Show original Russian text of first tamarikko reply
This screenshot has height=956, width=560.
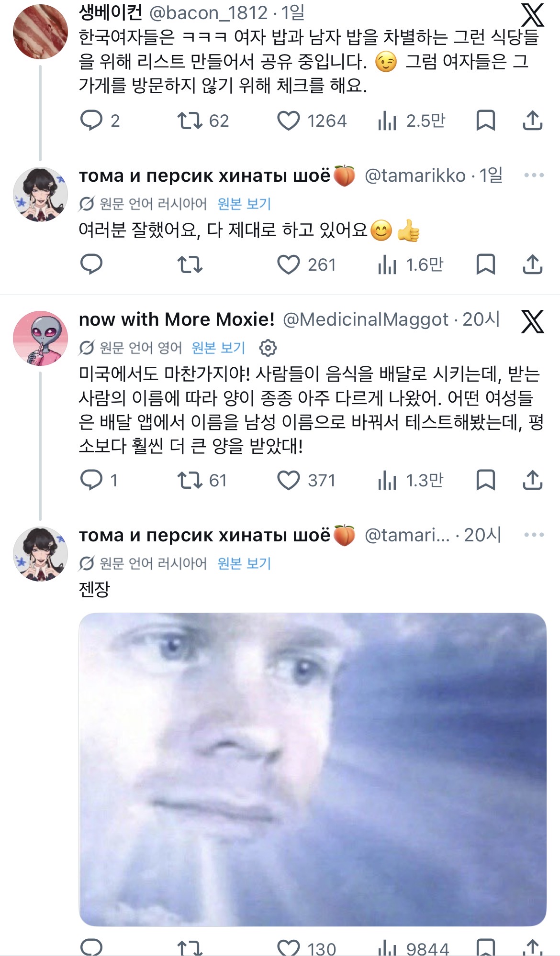click(x=244, y=204)
